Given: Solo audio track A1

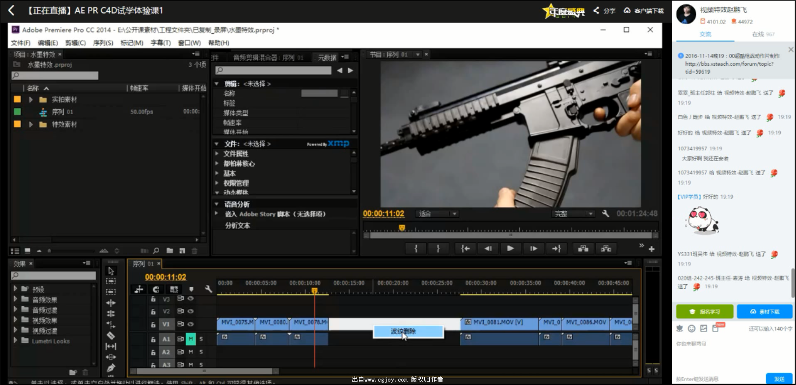Looking at the screenshot, I should click(201, 338).
